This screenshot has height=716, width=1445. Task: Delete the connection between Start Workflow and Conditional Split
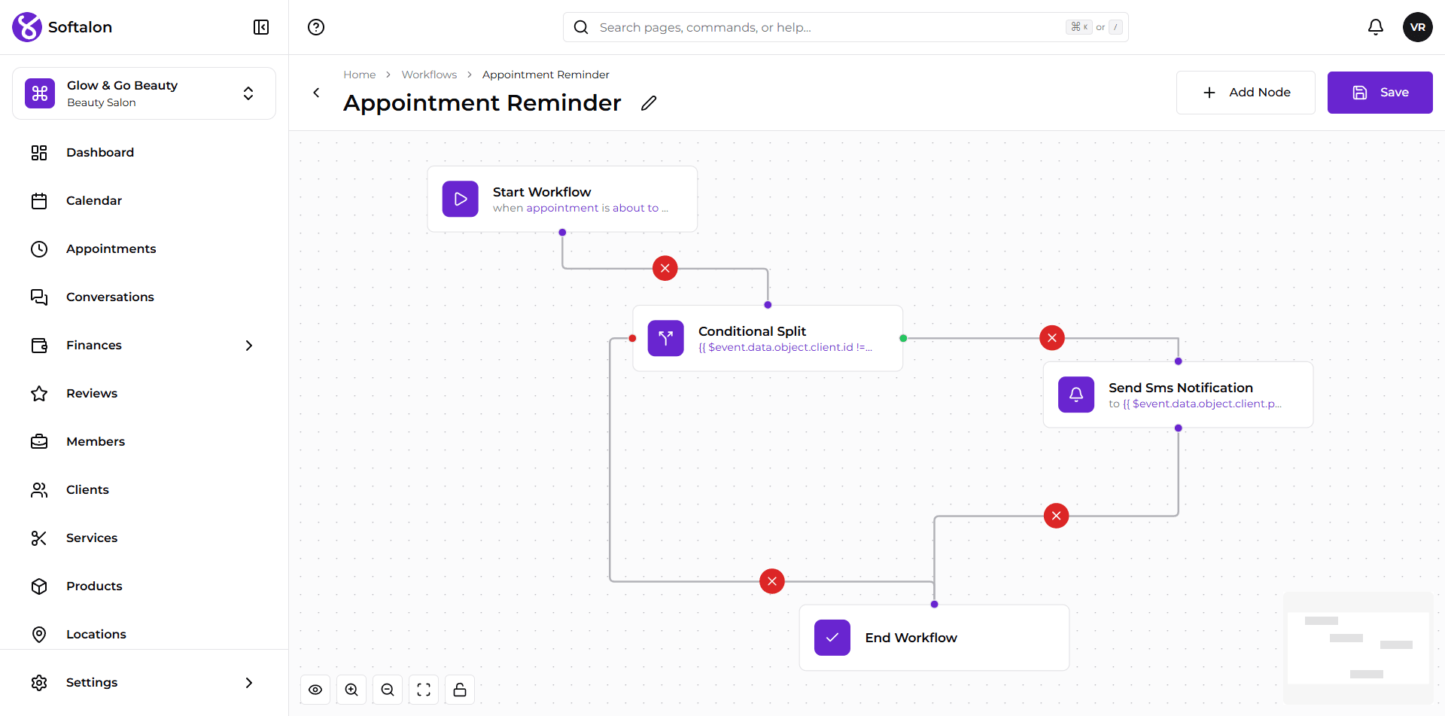(665, 268)
